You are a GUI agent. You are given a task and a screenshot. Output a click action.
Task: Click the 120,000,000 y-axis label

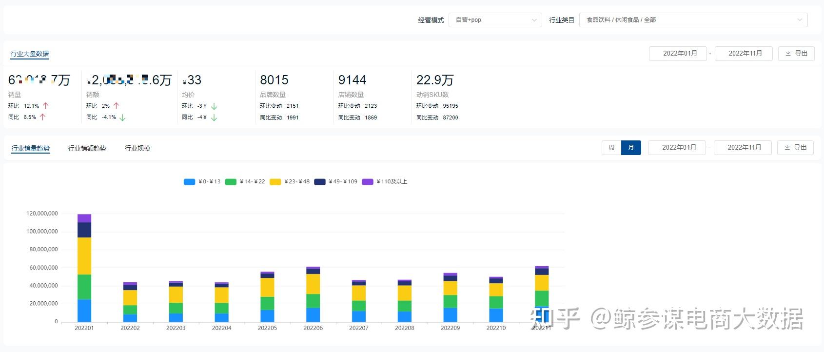tap(42, 214)
